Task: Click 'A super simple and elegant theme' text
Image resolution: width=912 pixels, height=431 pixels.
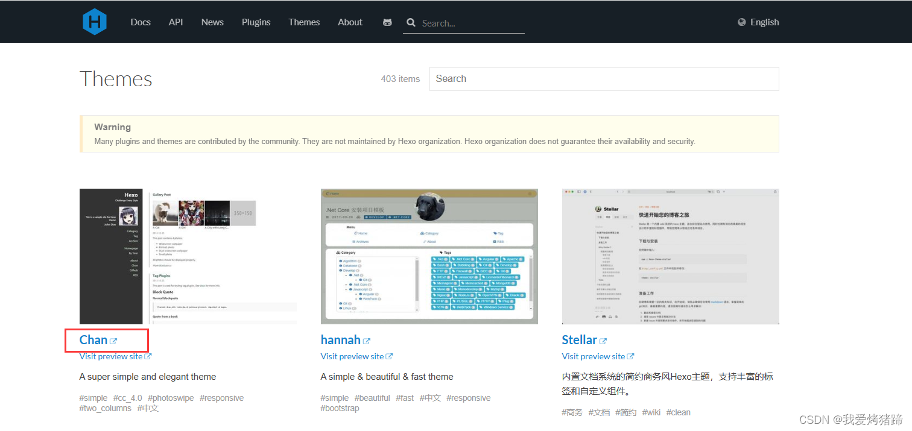Action: (148, 377)
